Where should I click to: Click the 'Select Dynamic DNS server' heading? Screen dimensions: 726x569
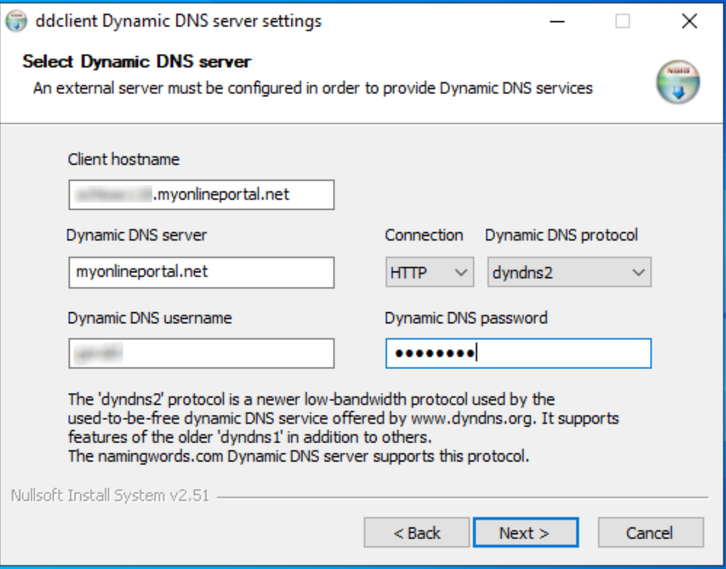tap(137, 62)
